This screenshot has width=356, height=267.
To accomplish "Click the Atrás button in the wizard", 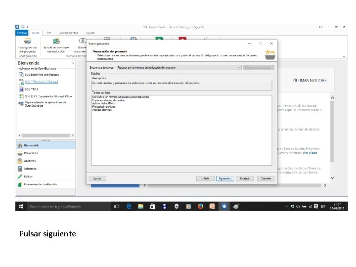I will (205, 178).
